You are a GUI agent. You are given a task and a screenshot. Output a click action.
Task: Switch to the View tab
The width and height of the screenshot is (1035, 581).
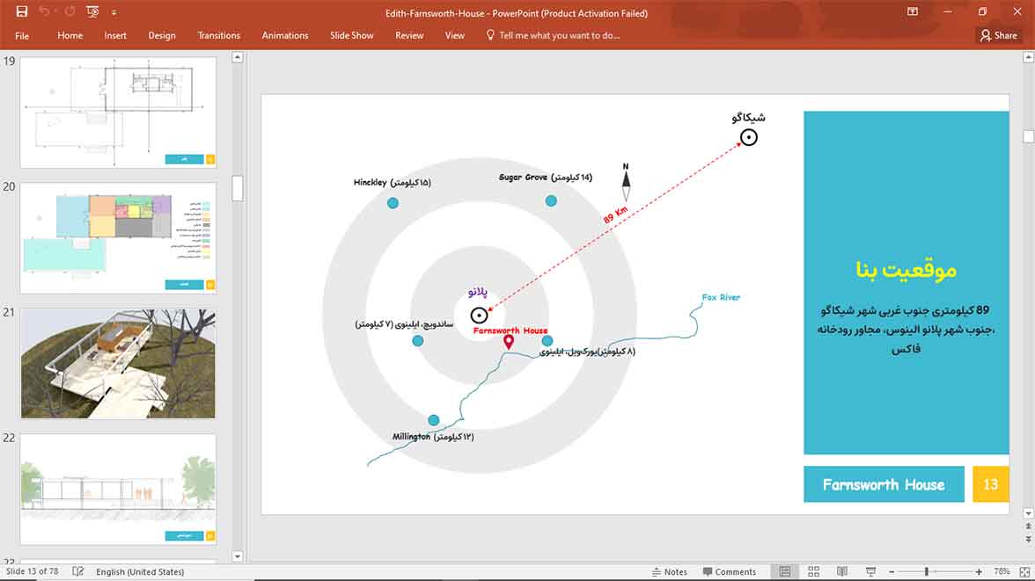click(454, 36)
